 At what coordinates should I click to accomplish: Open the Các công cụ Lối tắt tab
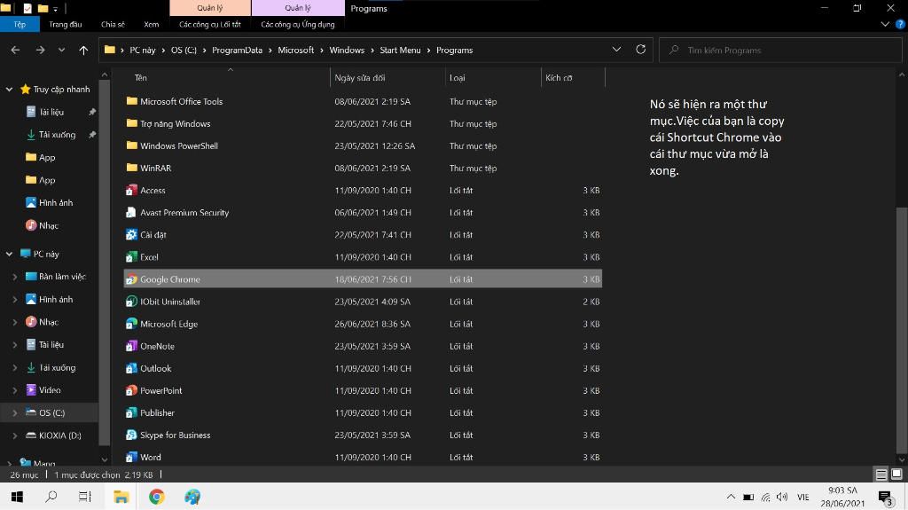tap(209, 24)
